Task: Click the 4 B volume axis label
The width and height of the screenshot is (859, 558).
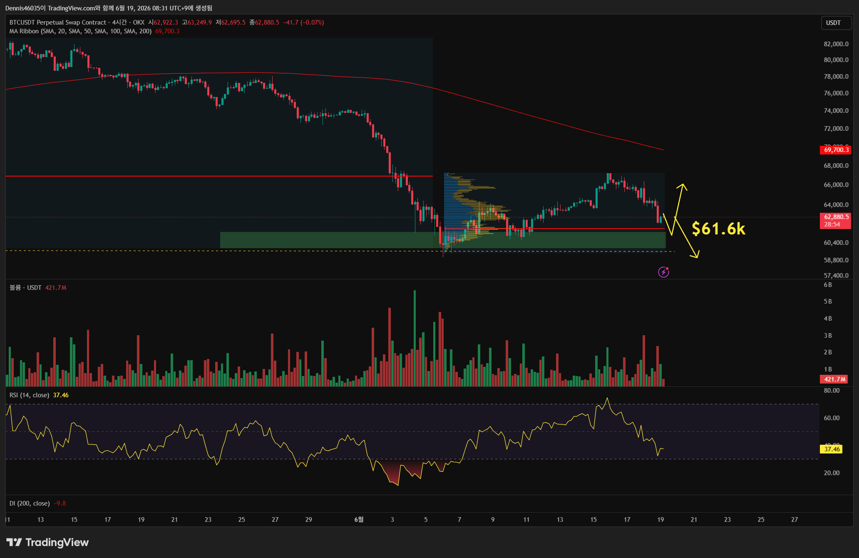Action: (x=828, y=319)
